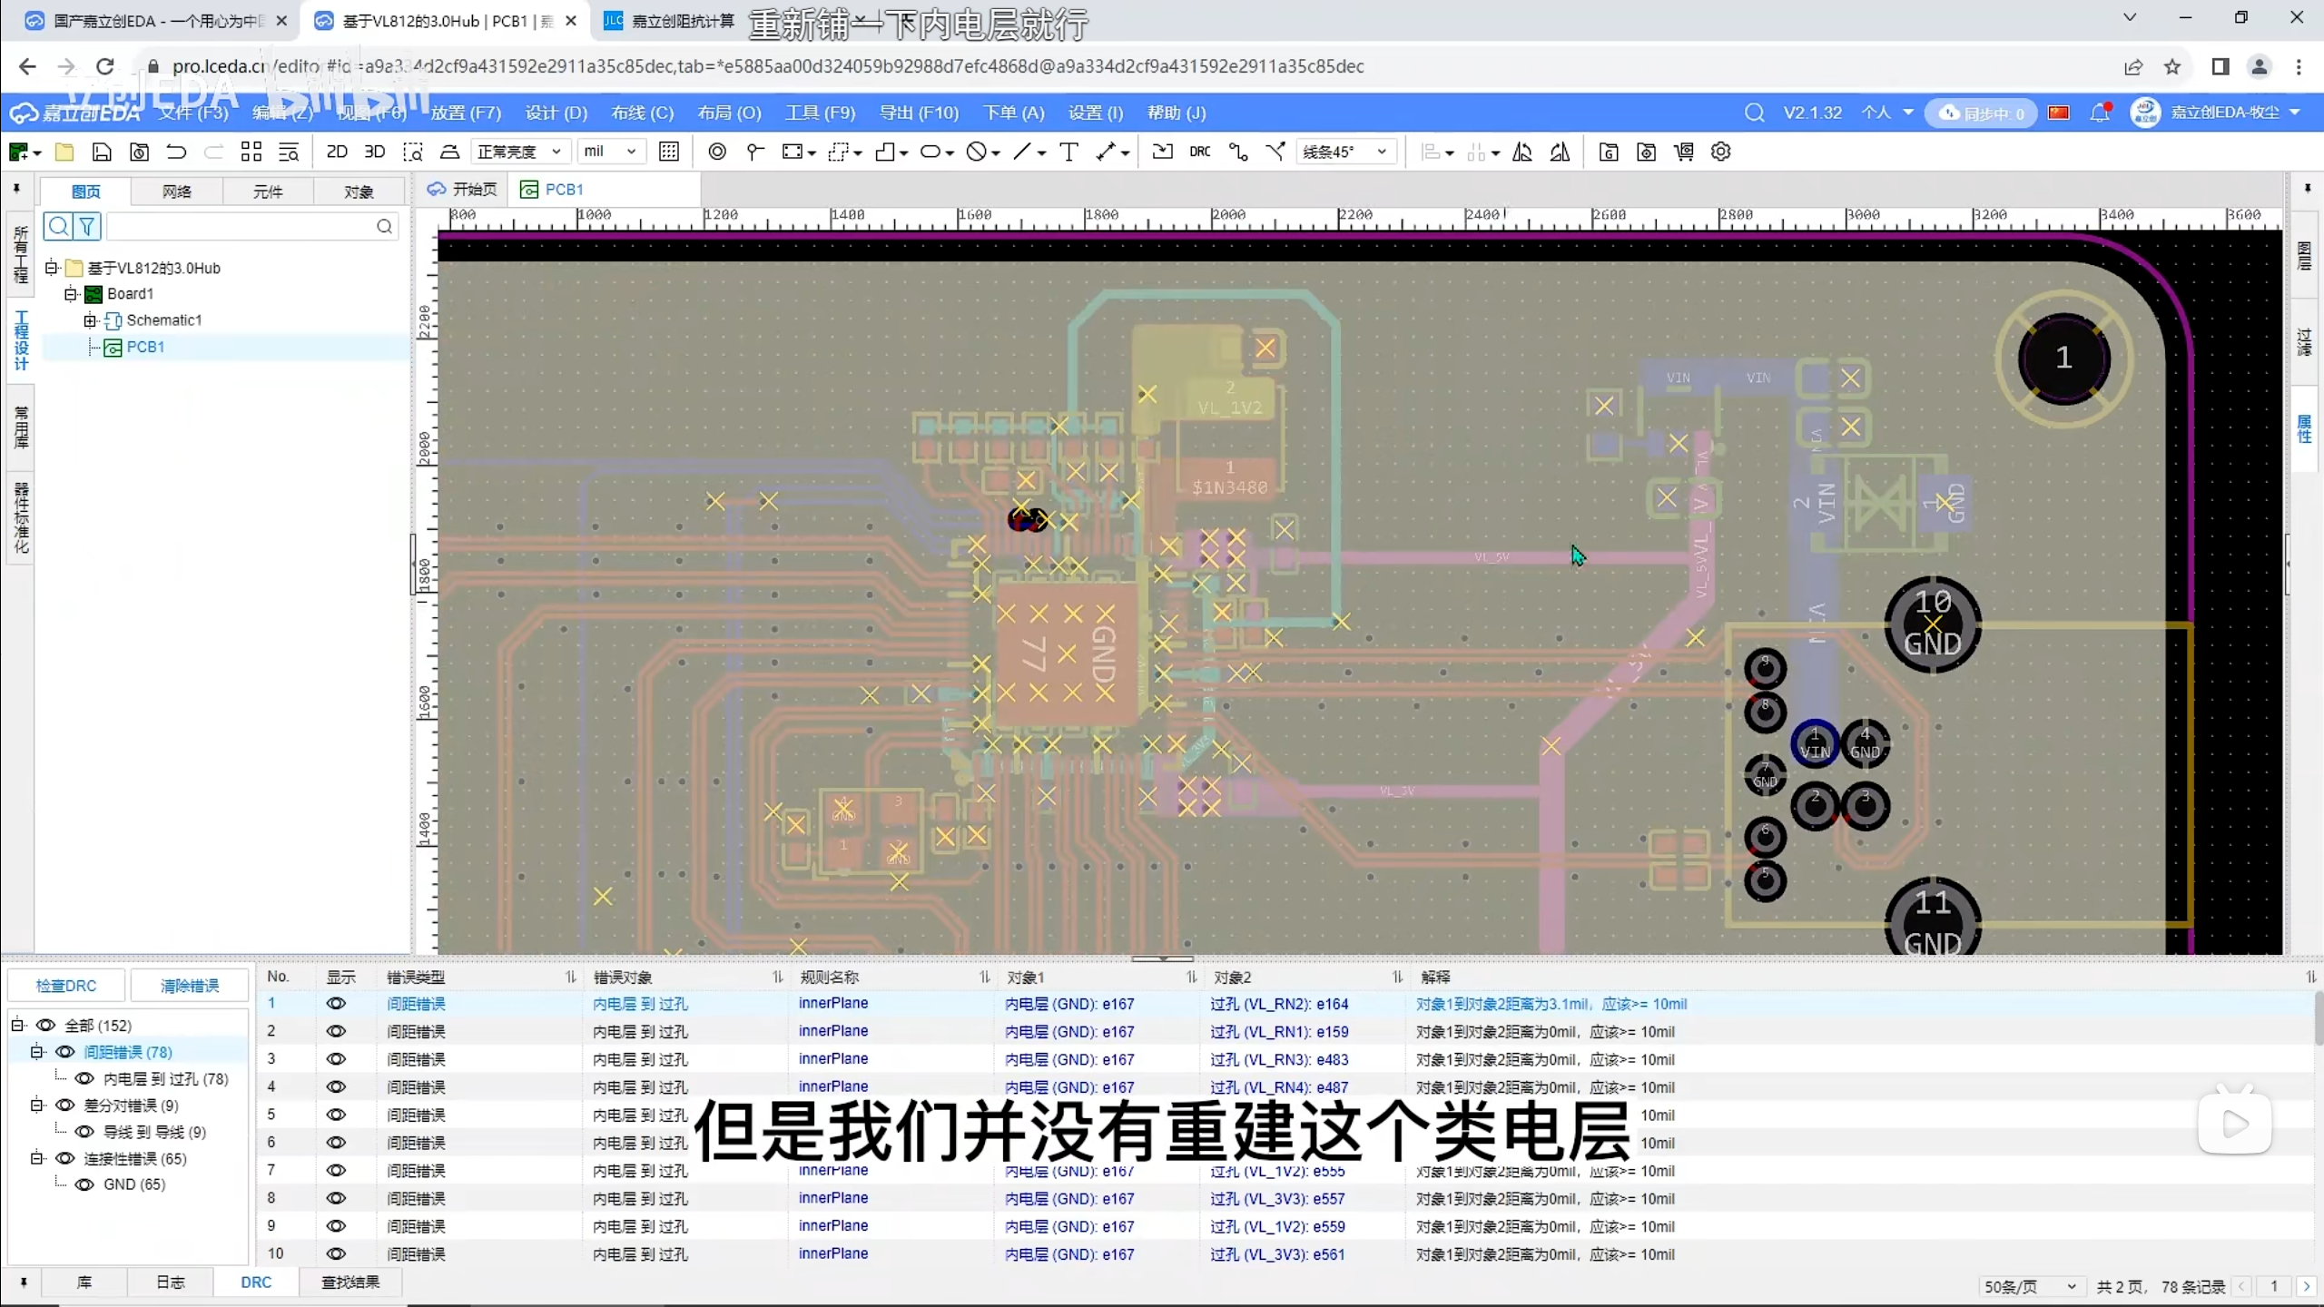Screen dimensions: 2324x1307
Task: Open the 线条45° routing angle dropdown
Action: (x=1344, y=152)
